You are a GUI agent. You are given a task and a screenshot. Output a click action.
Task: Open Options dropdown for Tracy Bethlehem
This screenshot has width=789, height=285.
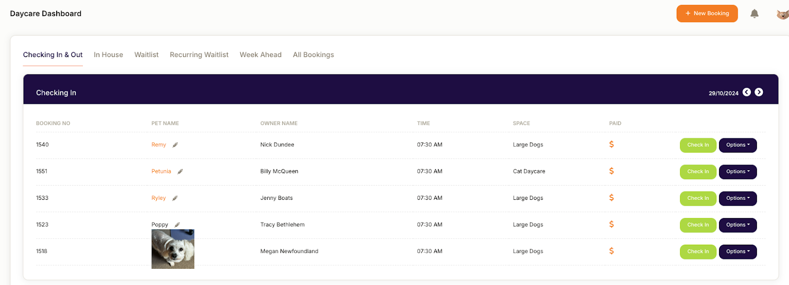click(738, 225)
